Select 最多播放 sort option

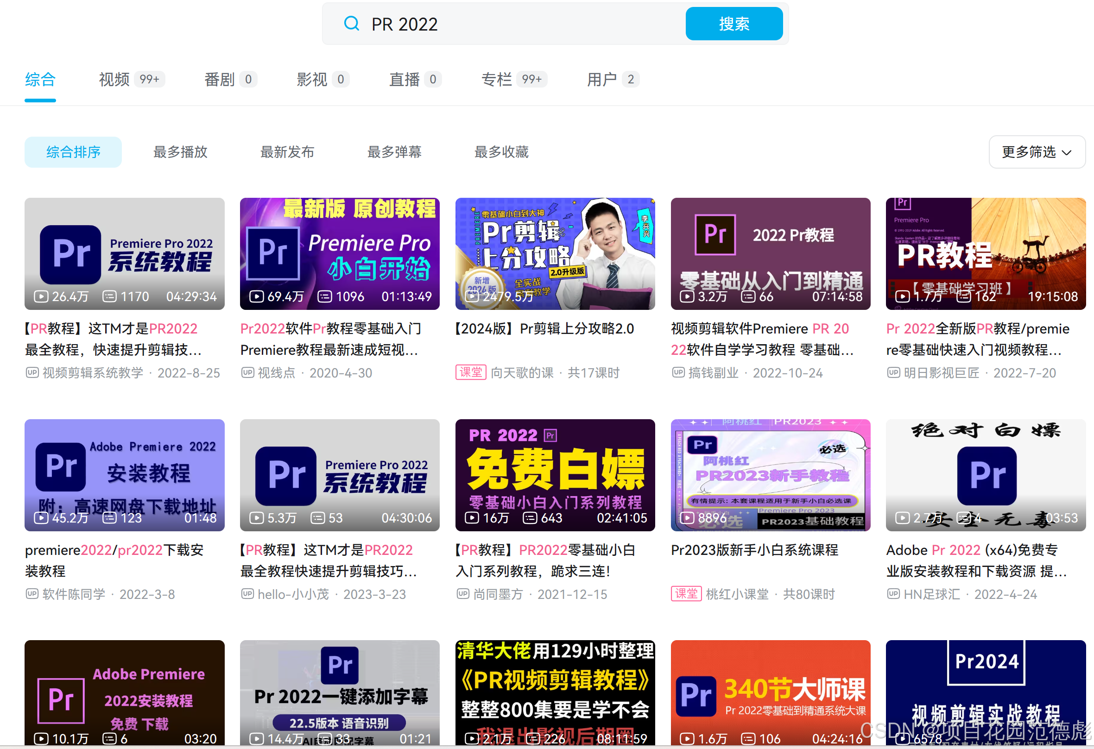pyautogui.click(x=180, y=152)
